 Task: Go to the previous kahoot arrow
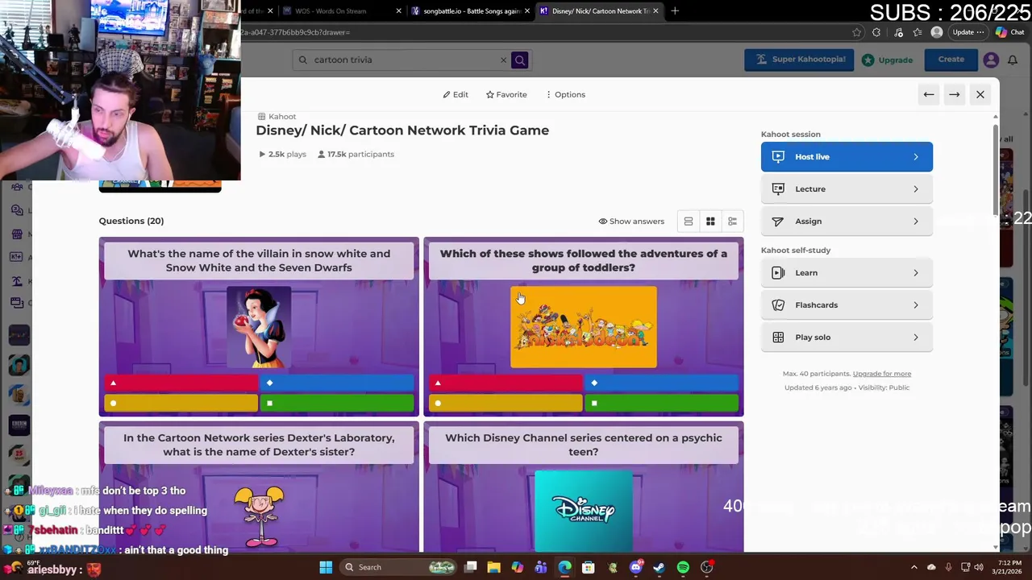click(929, 94)
